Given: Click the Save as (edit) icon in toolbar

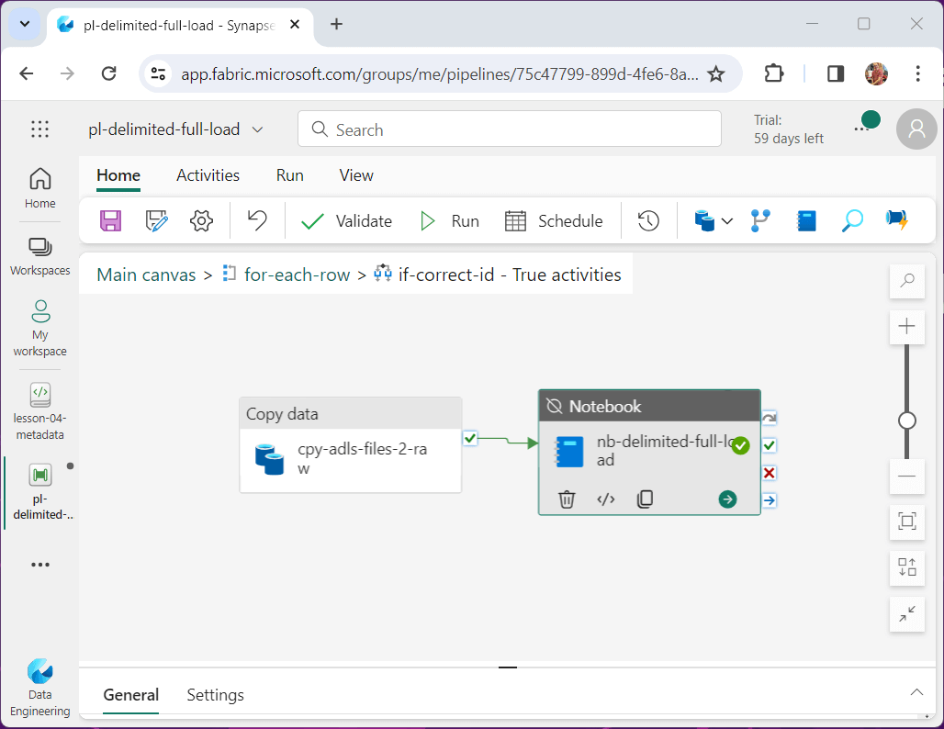Looking at the screenshot, I should coord(156,221).
